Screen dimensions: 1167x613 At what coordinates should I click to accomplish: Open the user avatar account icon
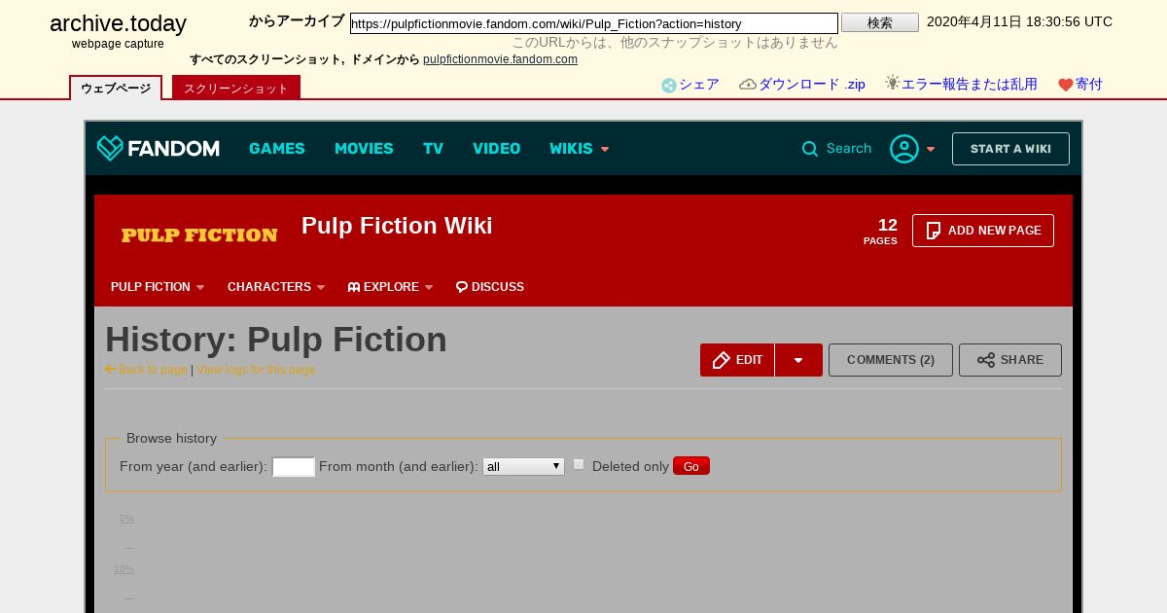pyautogui.click(x=904, y=149)
